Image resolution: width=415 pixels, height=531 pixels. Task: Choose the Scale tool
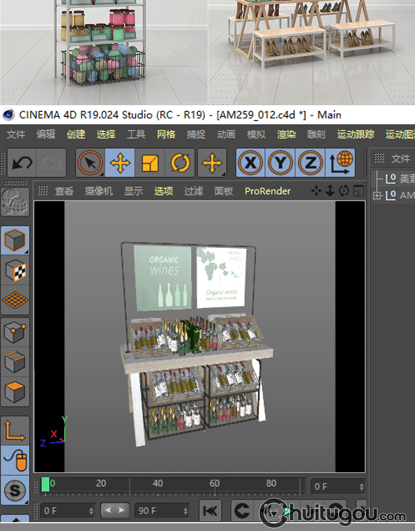[x=150, y=163]
